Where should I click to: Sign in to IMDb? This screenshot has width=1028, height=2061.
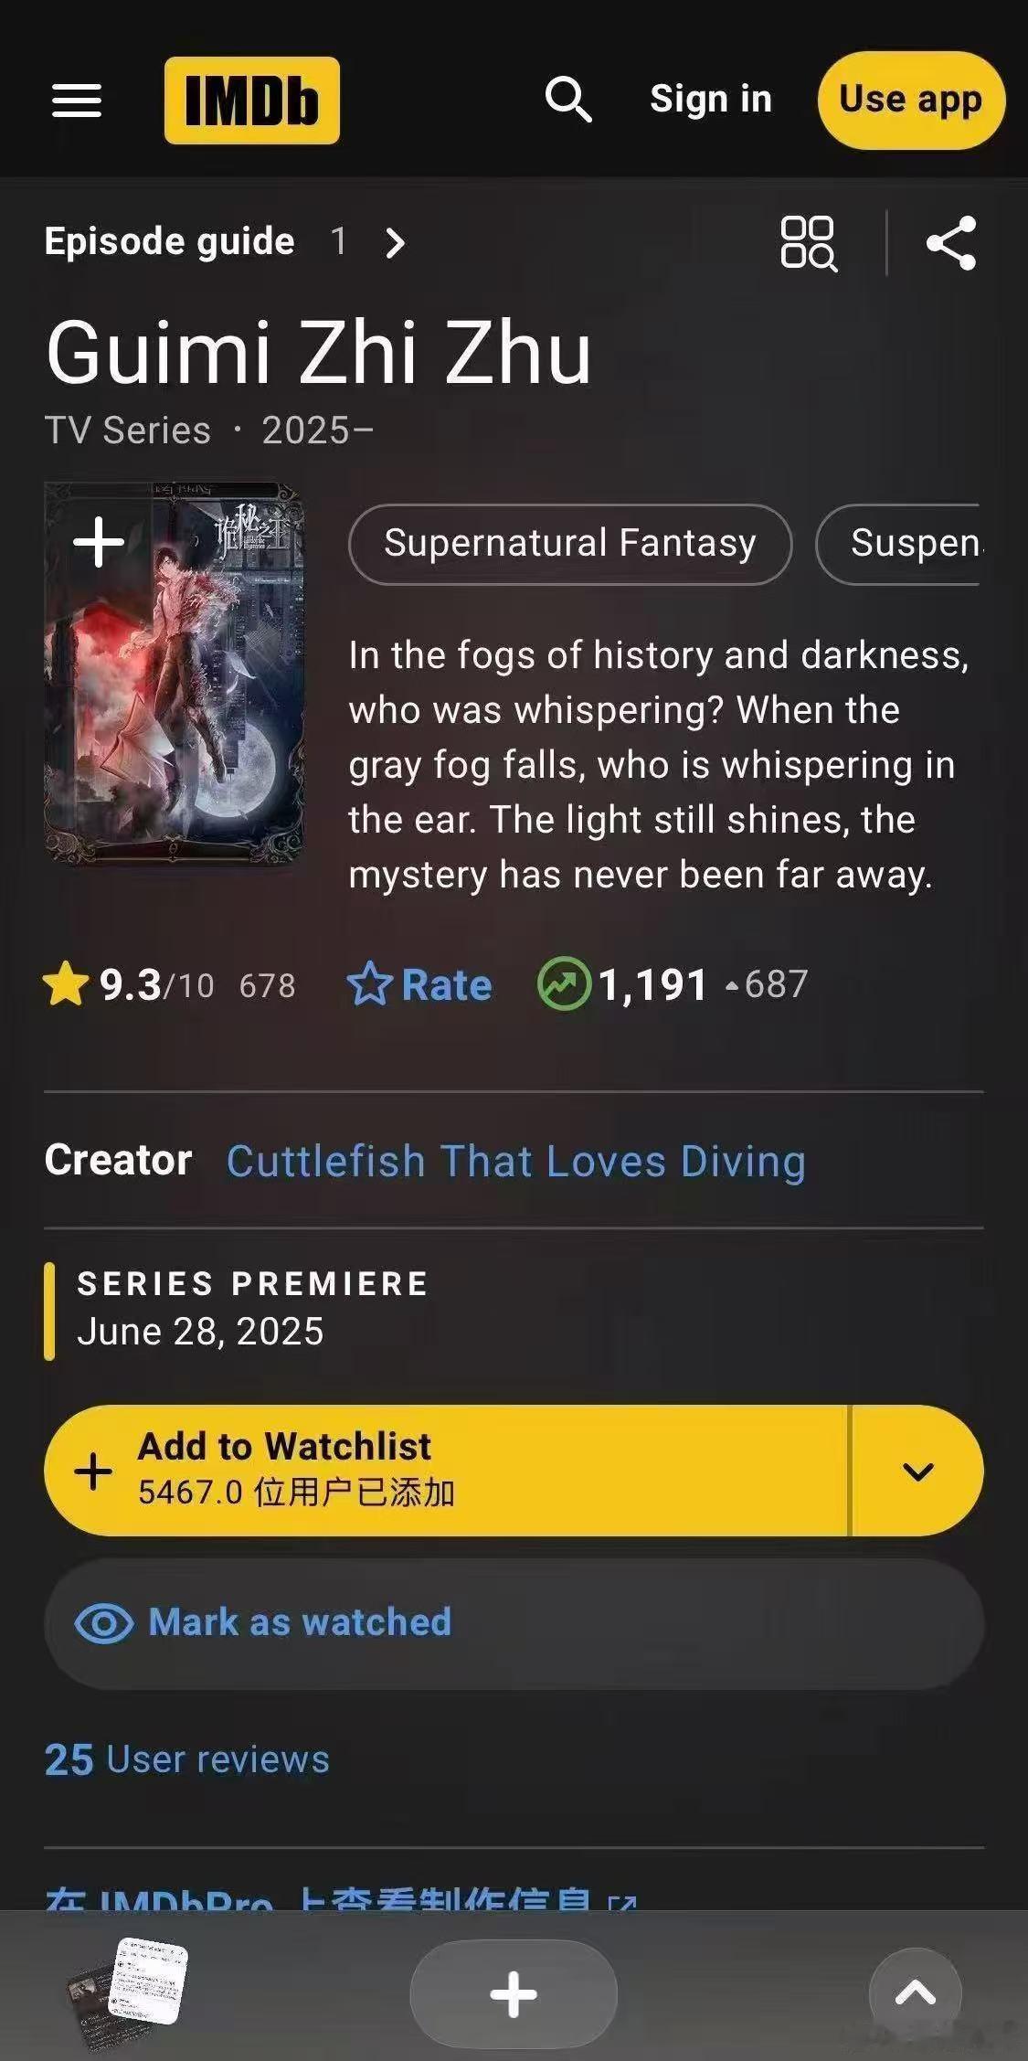click(711, 99)
